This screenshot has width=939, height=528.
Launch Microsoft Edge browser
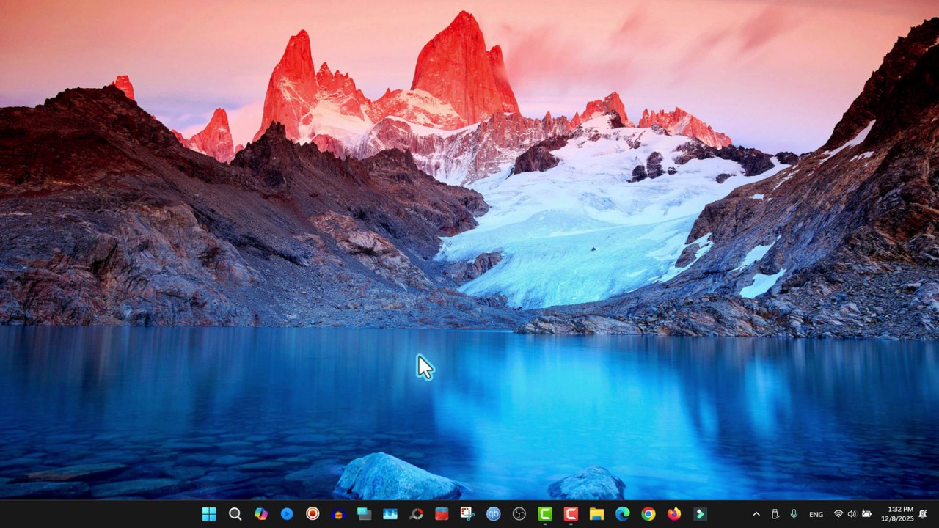pyautogui.click(x=623, y=514)
